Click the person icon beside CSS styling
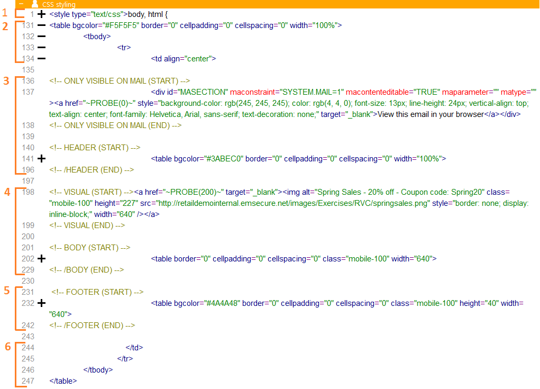 [x=35, y=4]
